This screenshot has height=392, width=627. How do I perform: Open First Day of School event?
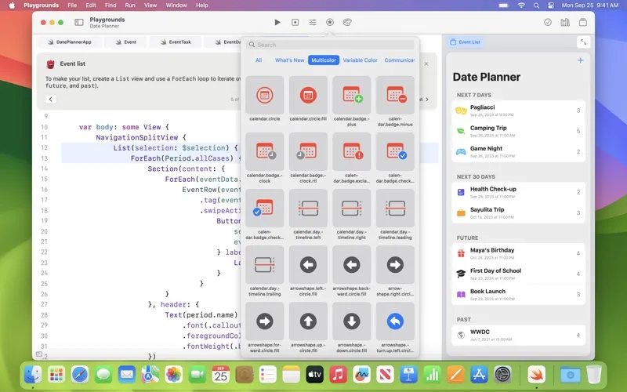coord(518,274)
